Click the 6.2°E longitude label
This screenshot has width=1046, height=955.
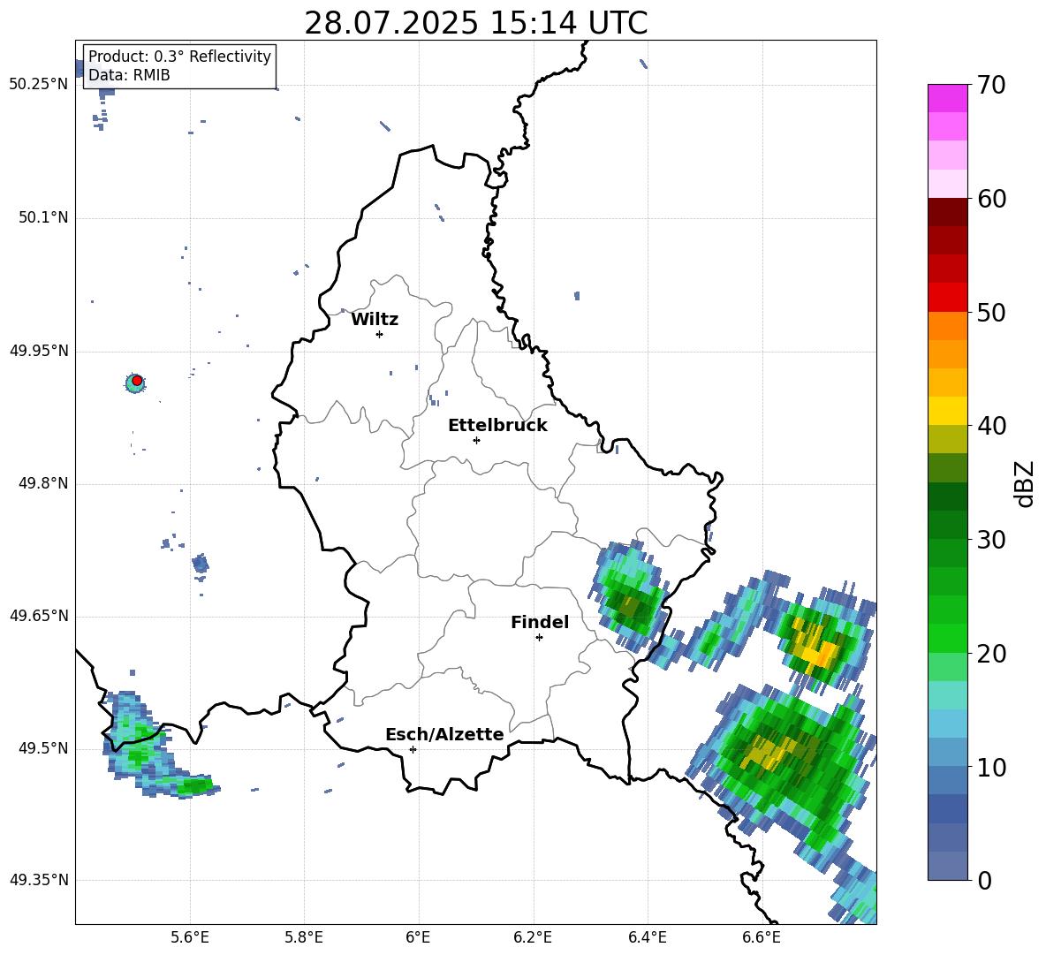point(533,937)
